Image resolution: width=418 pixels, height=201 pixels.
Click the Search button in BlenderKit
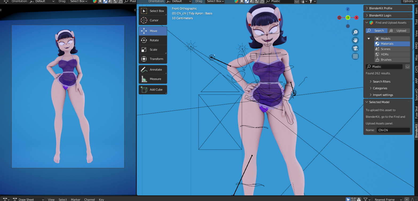(376, 31)
